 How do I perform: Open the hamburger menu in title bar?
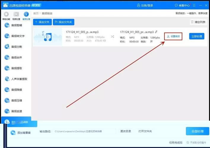tap(194, 5)
